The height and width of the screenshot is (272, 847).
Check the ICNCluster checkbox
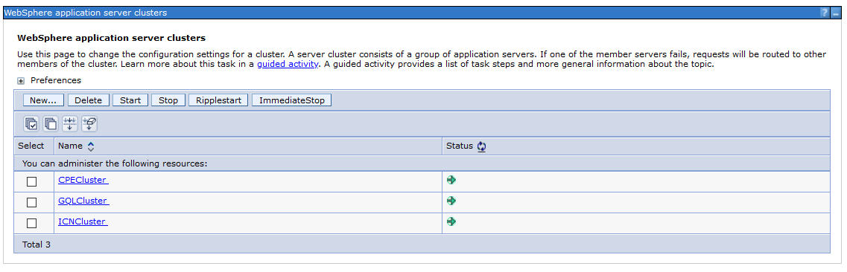click(x=32, y=223)
